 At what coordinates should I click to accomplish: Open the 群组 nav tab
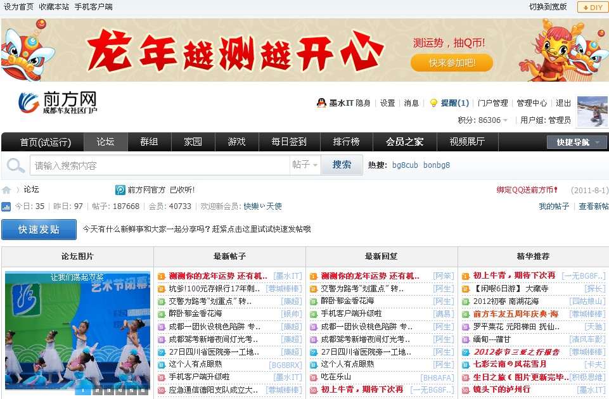[149, 142]
